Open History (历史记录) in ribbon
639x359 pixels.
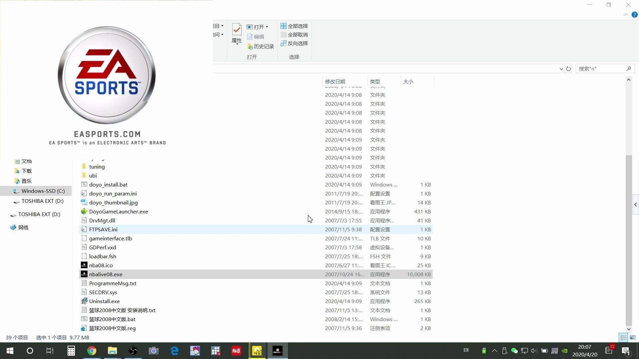coord(260,47)
